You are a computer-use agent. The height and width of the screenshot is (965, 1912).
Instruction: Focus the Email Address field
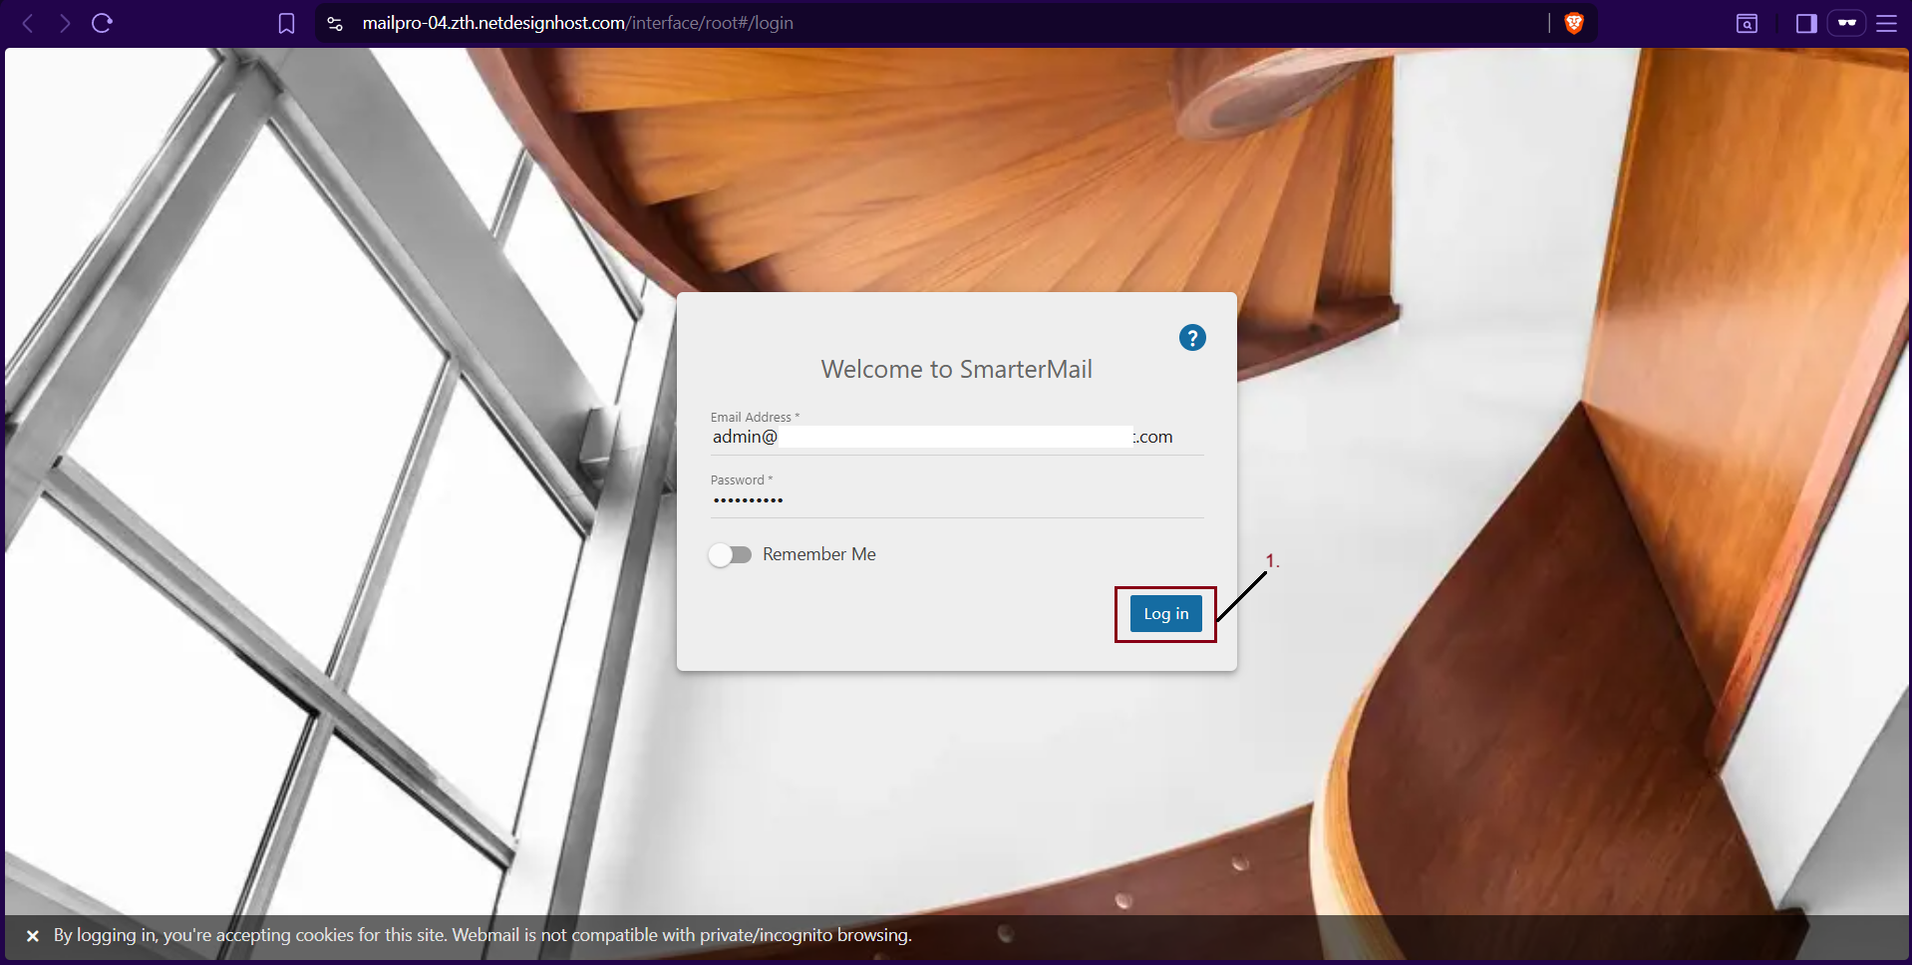pos(957,437)
